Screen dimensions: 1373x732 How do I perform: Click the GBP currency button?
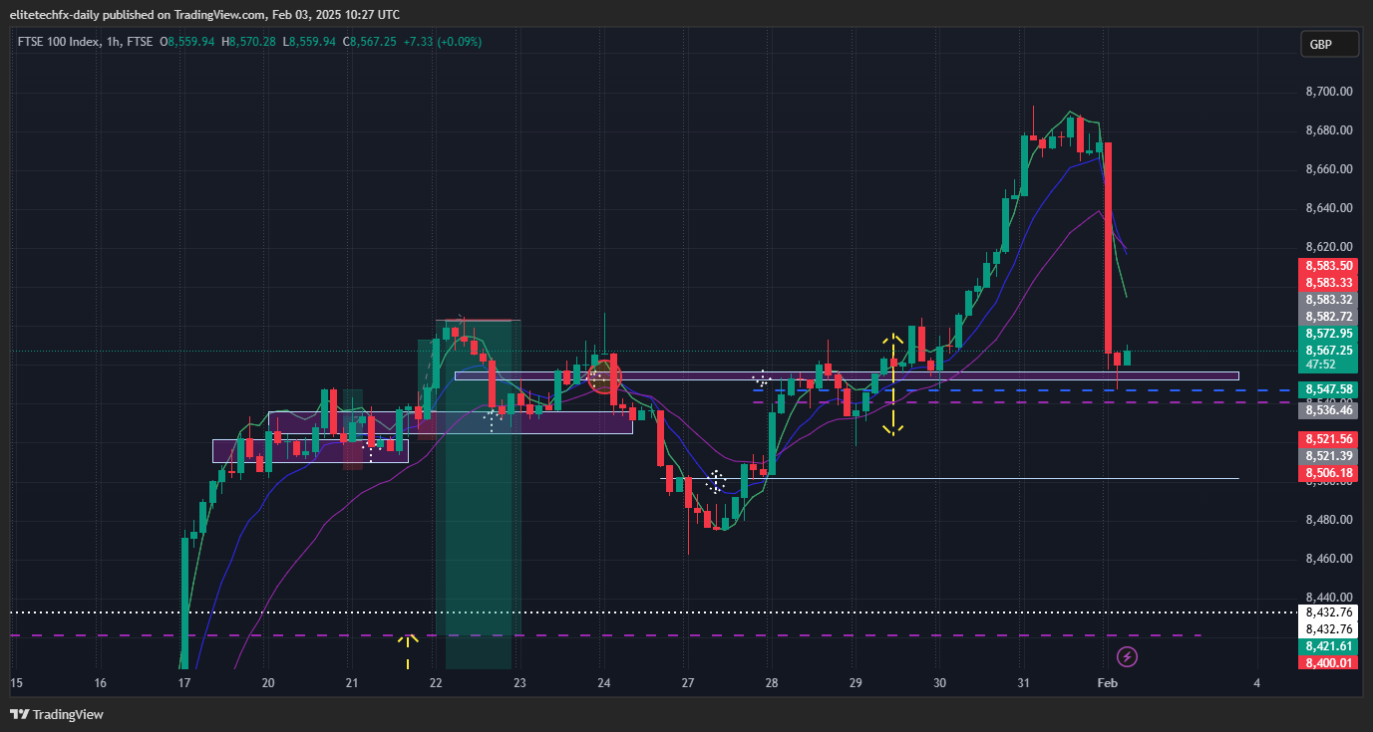[x=1329, y=45]
